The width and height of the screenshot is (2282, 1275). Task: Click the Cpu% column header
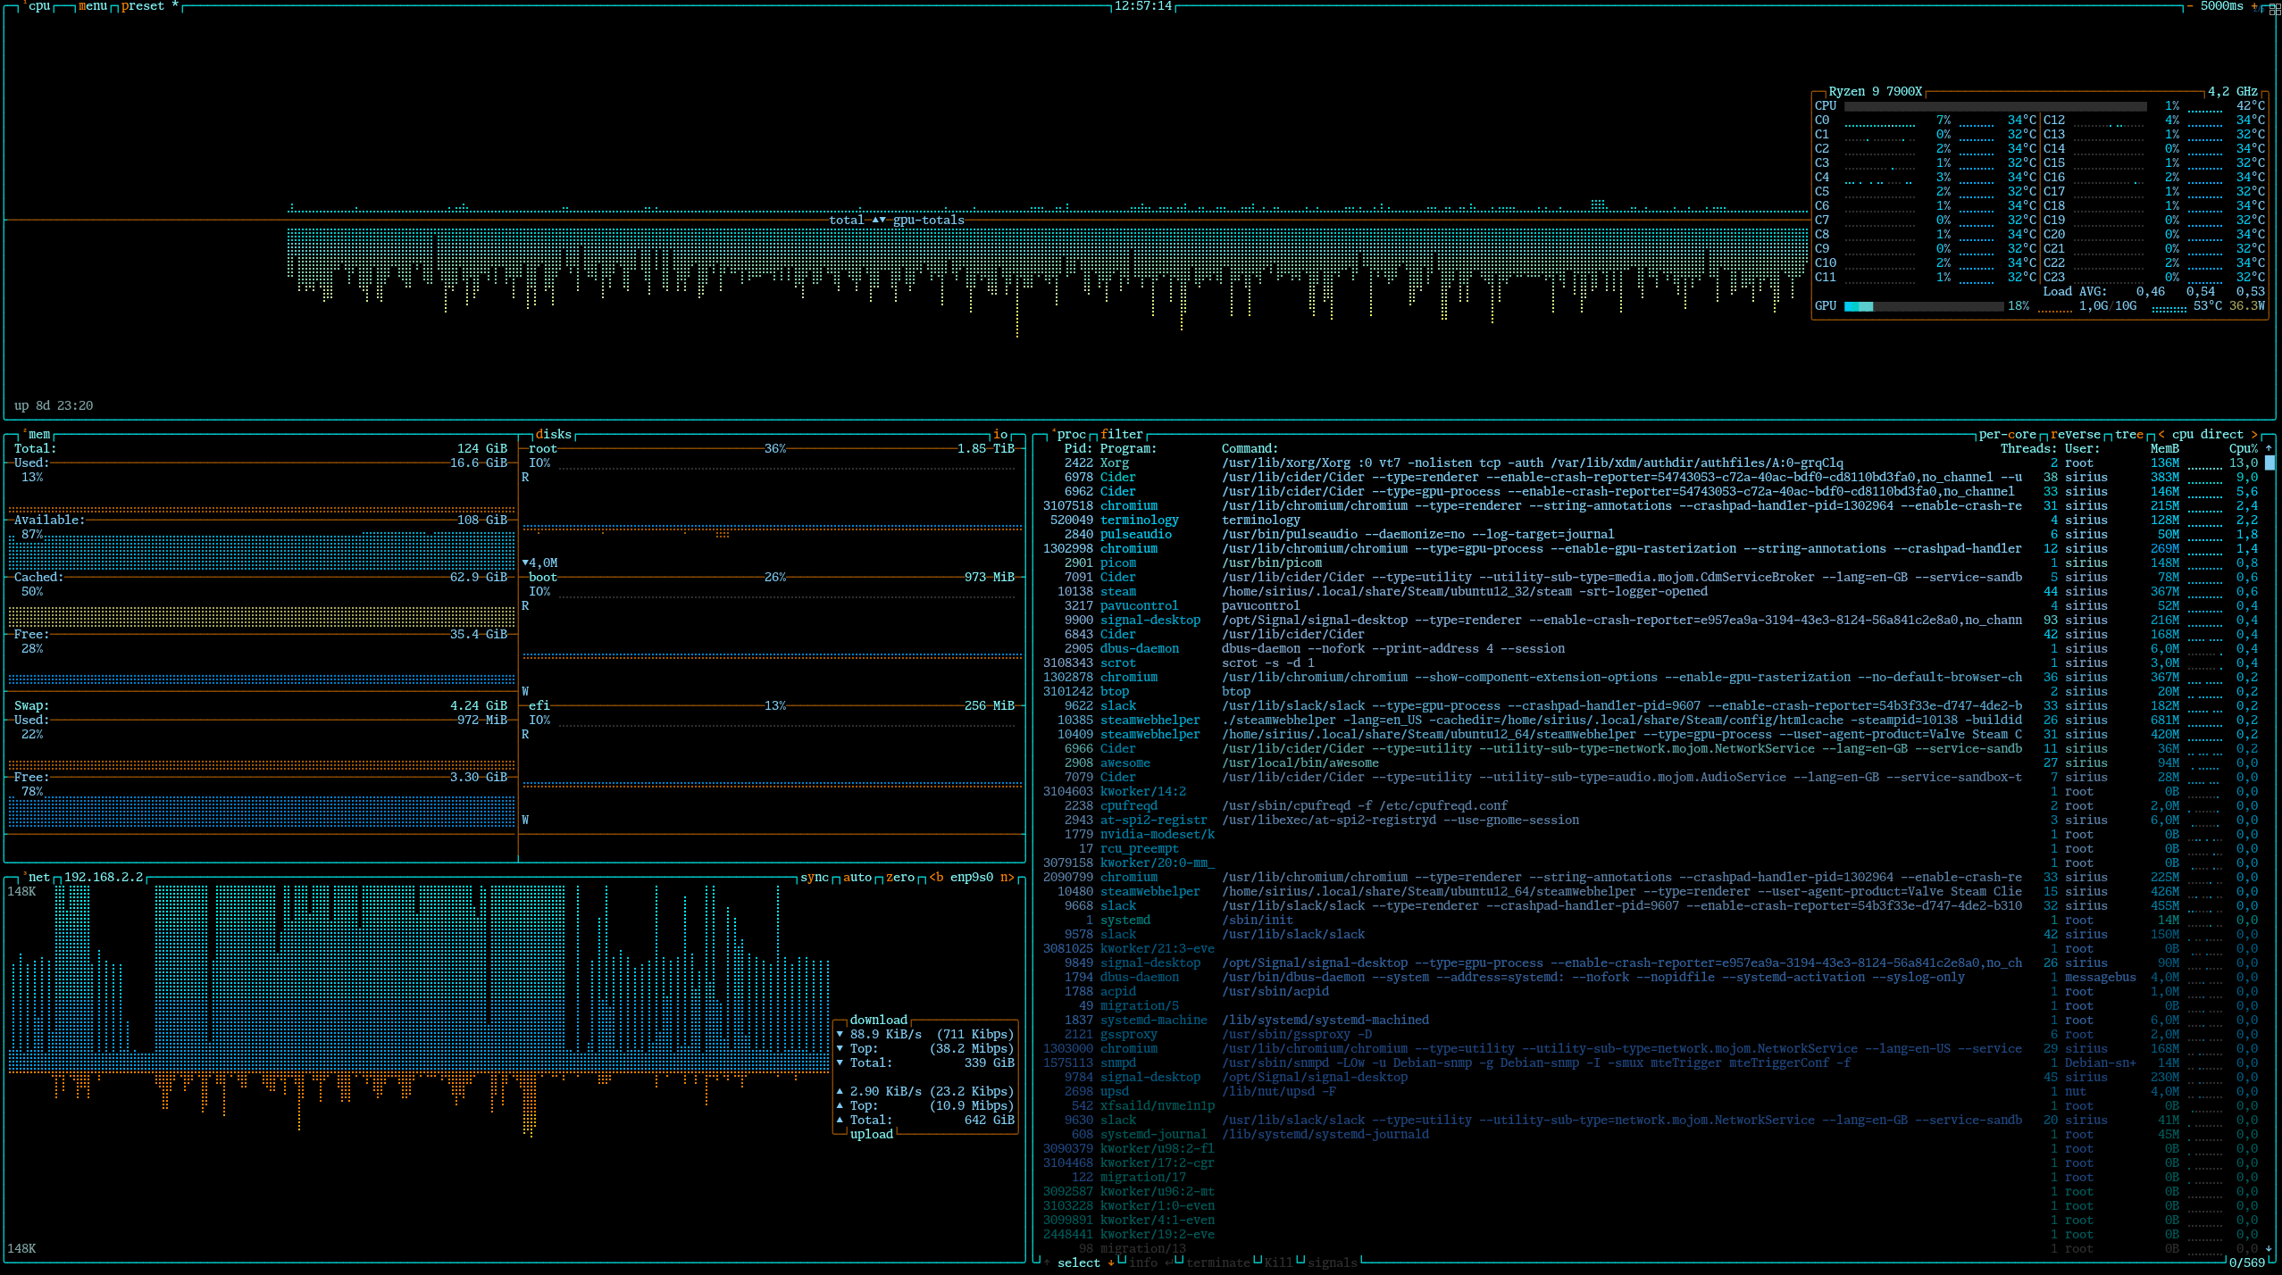(x=2244, y=449)
